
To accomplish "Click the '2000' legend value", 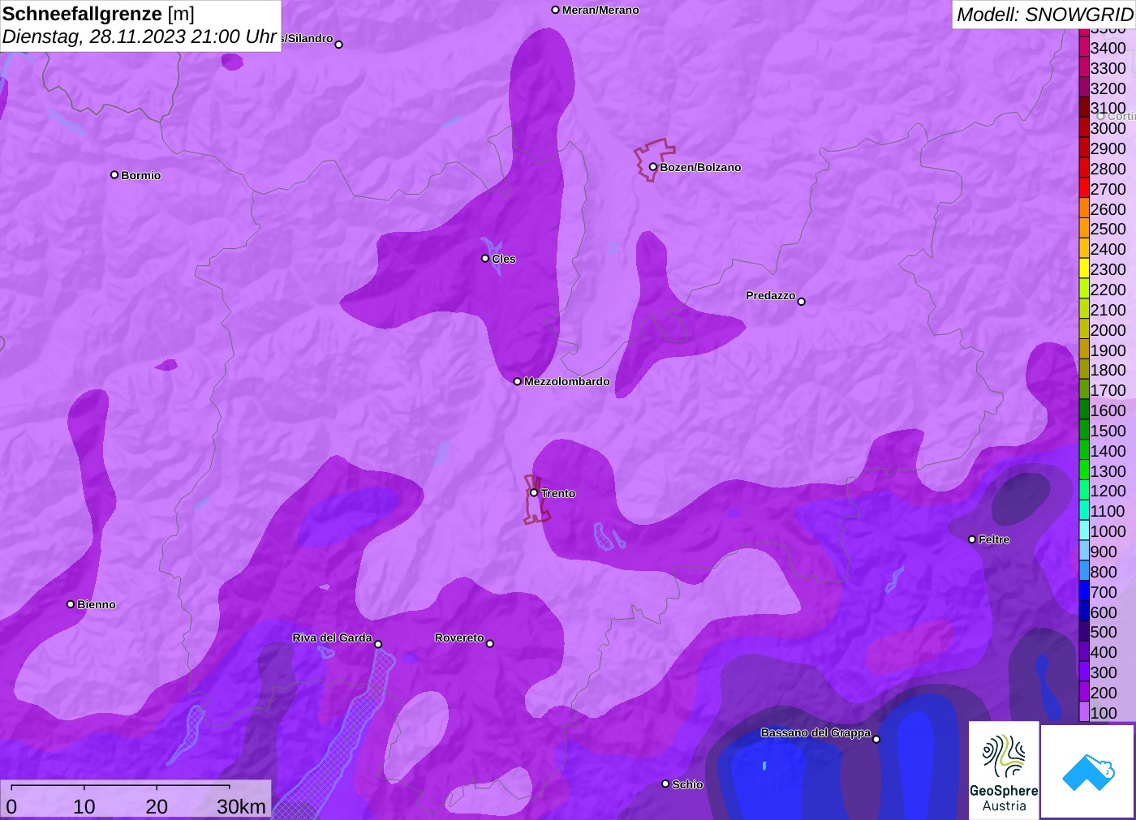I will (1108, 330).
